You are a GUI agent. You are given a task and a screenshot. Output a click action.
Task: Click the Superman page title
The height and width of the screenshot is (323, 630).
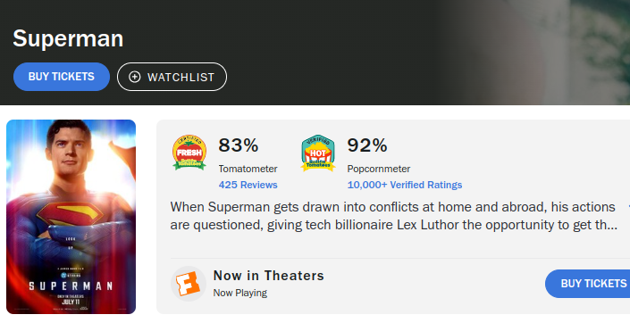click(68, 39)
